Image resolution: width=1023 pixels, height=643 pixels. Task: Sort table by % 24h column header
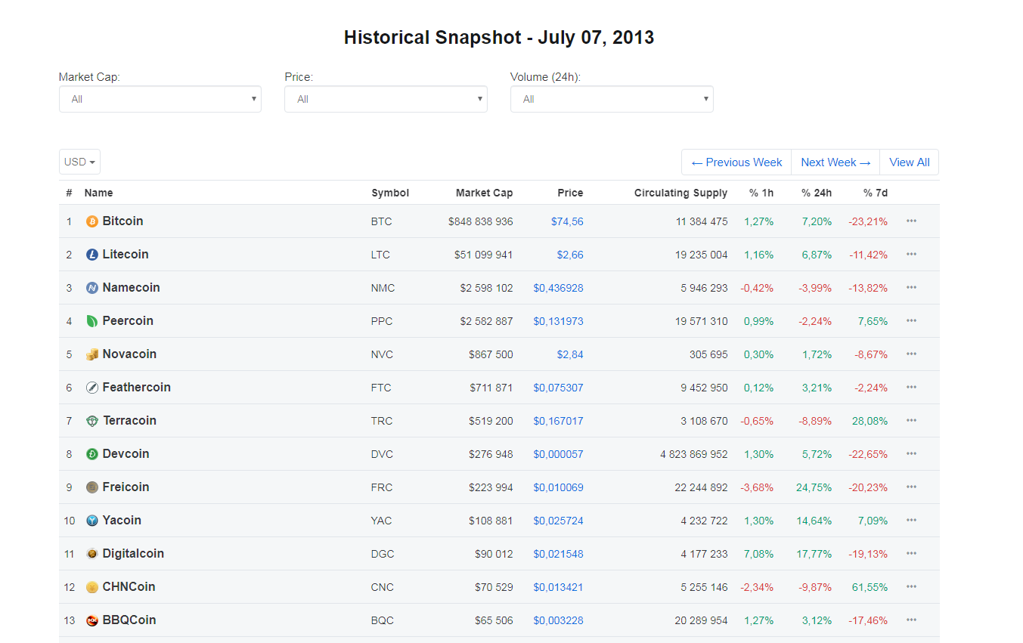817,193
